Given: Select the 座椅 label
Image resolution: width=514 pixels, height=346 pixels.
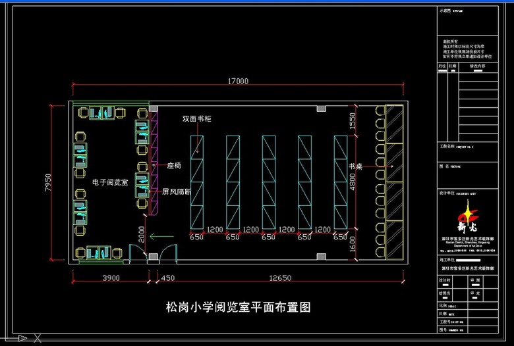Looking at the screenshot, I should 174,166.
